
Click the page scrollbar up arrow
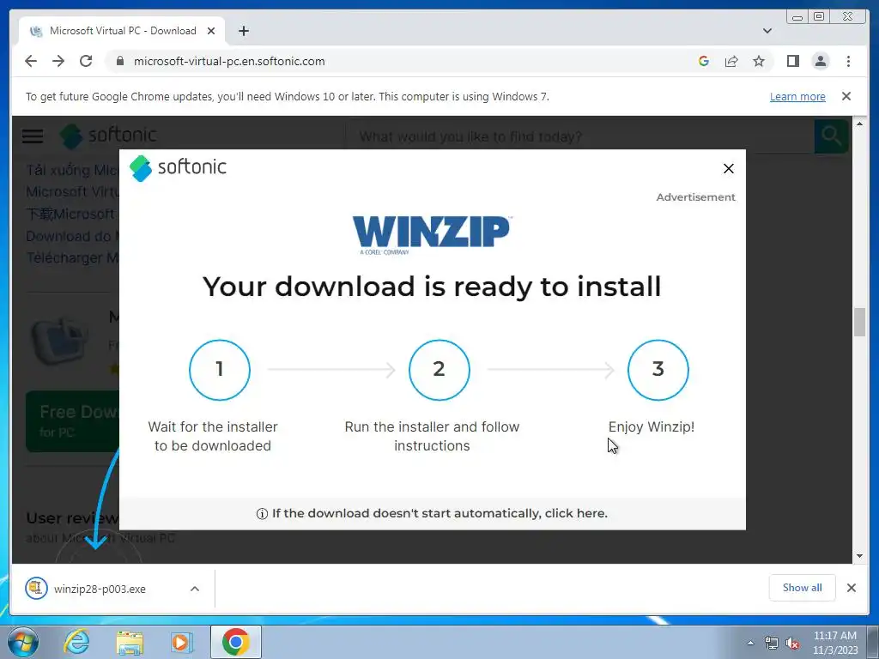click(x=859, y=124)
